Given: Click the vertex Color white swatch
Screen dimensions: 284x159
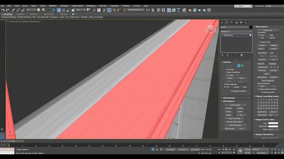Looking at the screenshot, I should (273, 123).
